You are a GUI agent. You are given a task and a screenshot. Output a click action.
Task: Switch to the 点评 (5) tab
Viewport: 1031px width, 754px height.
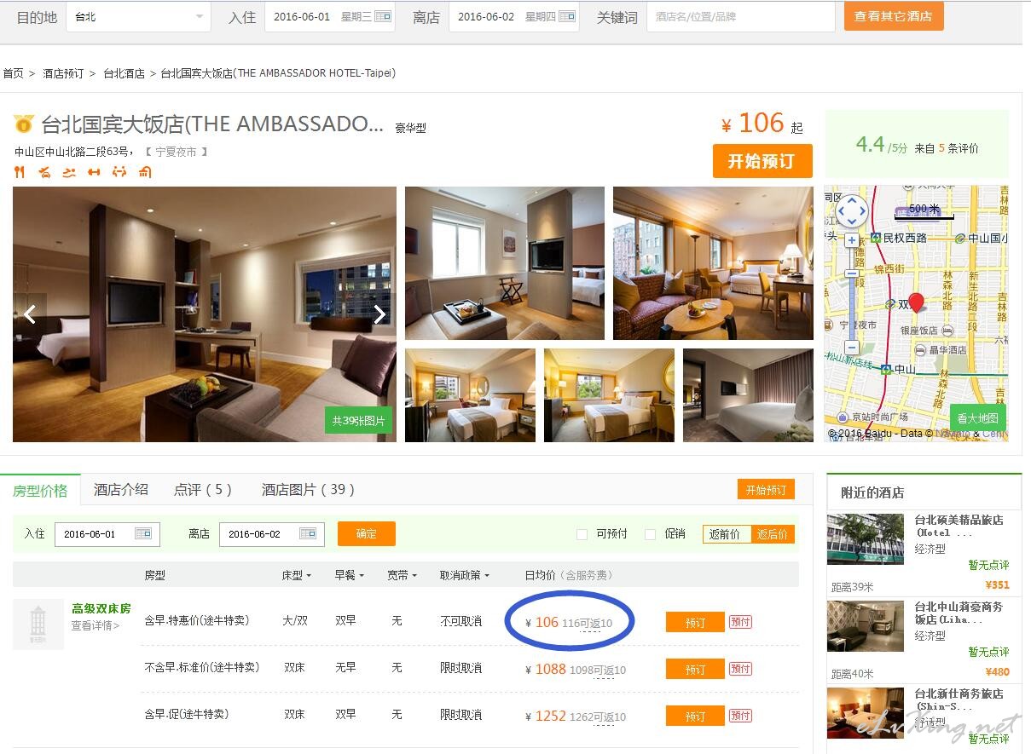(x=203, y=490)
